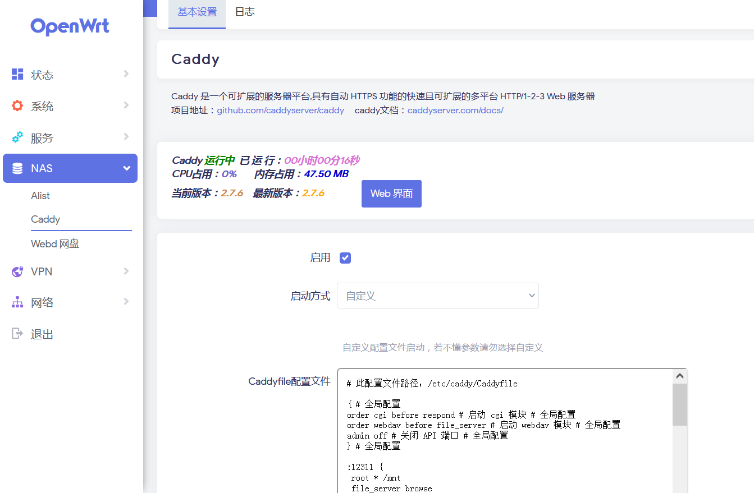Screen dimensions: 754x493
Task: Click the 退出 logout icon
Action: pos(17,334)
